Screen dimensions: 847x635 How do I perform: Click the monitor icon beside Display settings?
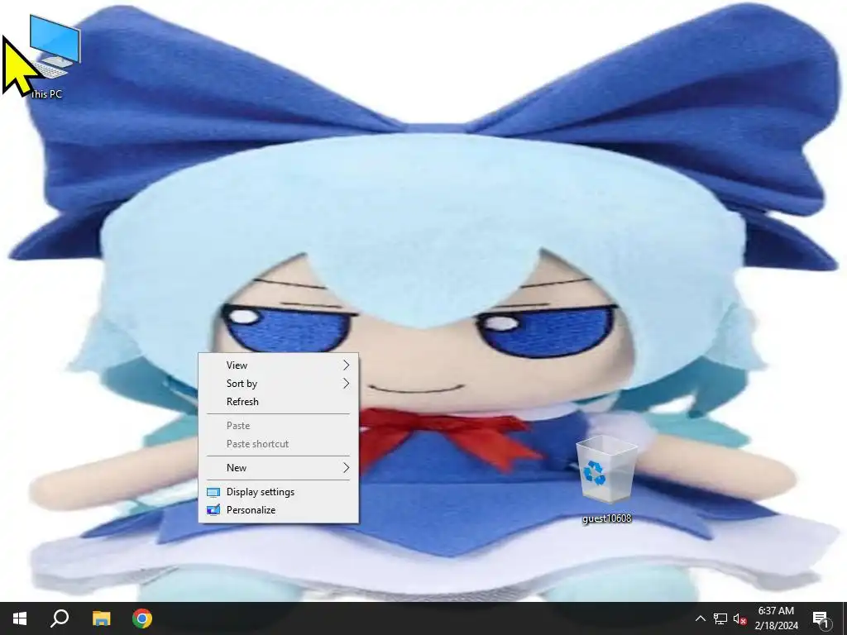(x=213, y=493)
